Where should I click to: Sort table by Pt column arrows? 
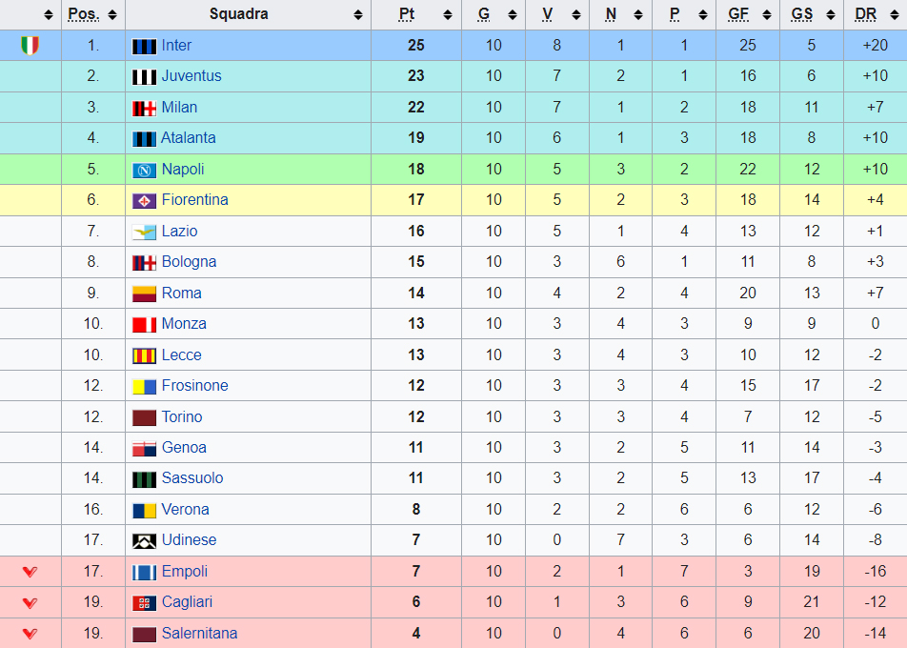point(448,15)
